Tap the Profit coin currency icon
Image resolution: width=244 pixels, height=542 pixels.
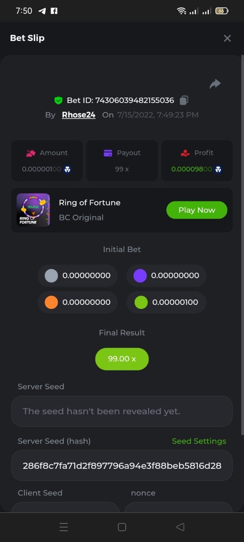pos(218,169)
